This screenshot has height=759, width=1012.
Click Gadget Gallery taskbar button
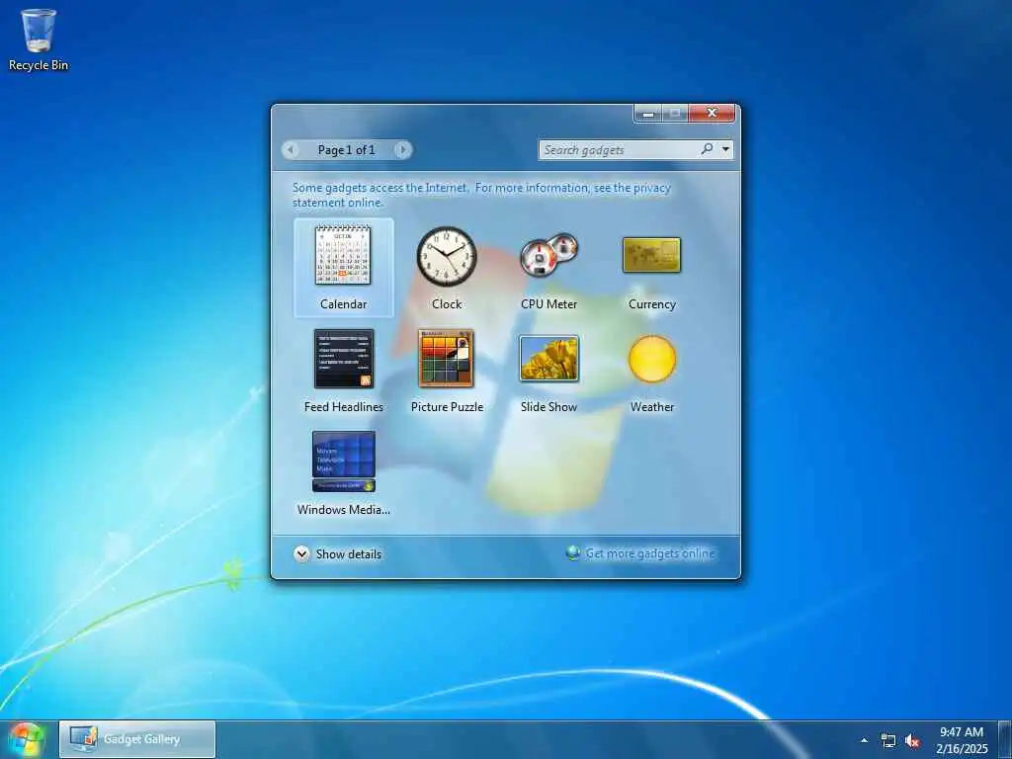pyautogui.click(x=137, y=739)
